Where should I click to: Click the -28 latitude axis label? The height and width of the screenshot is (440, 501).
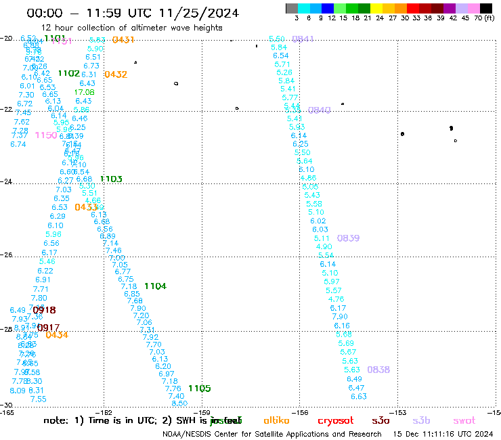point(6,329)
